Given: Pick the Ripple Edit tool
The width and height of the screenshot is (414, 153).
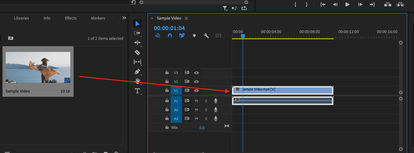Looking at the screenshot, I should (x=137, y=43).
